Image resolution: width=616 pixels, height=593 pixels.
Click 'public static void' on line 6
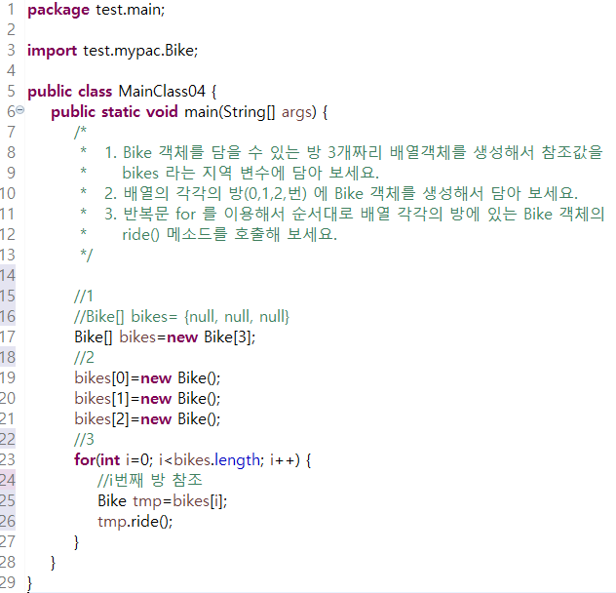pos(114,112)
